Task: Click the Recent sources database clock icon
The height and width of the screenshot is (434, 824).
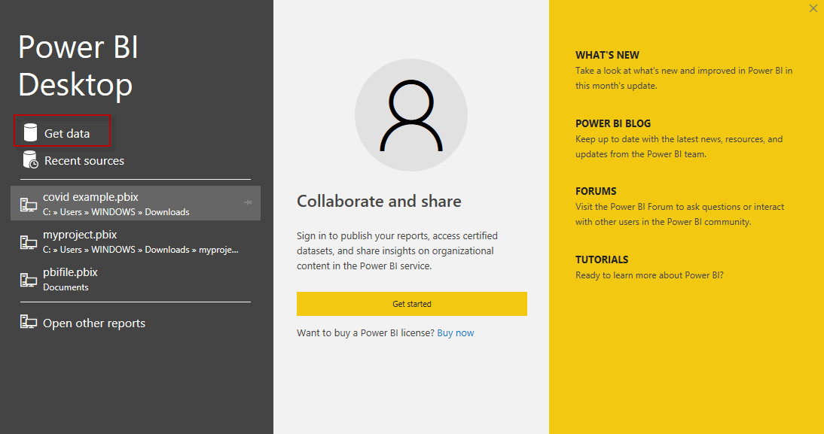Action: (30, 160)
